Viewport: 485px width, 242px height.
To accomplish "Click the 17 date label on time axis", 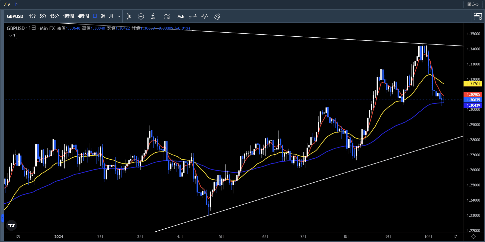I will click(455, 237).
